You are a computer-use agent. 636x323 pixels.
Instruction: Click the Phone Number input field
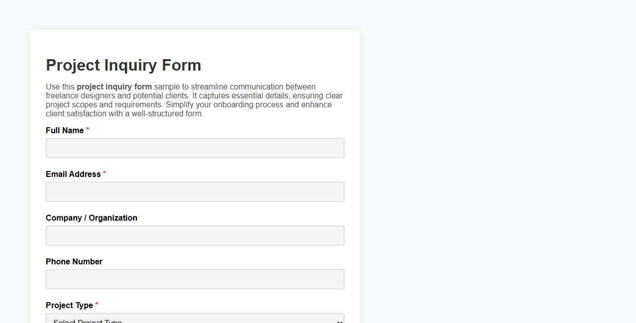click(x=195, y=279)
